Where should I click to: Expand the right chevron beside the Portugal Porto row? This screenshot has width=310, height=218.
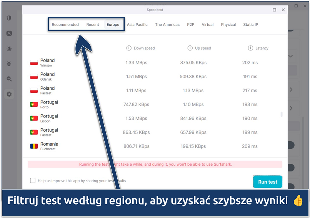(291, 108)
